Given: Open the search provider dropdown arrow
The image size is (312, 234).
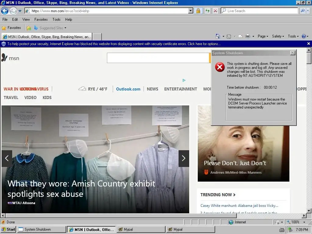Looking at the screenshot, I should click(x=308, y=11).
